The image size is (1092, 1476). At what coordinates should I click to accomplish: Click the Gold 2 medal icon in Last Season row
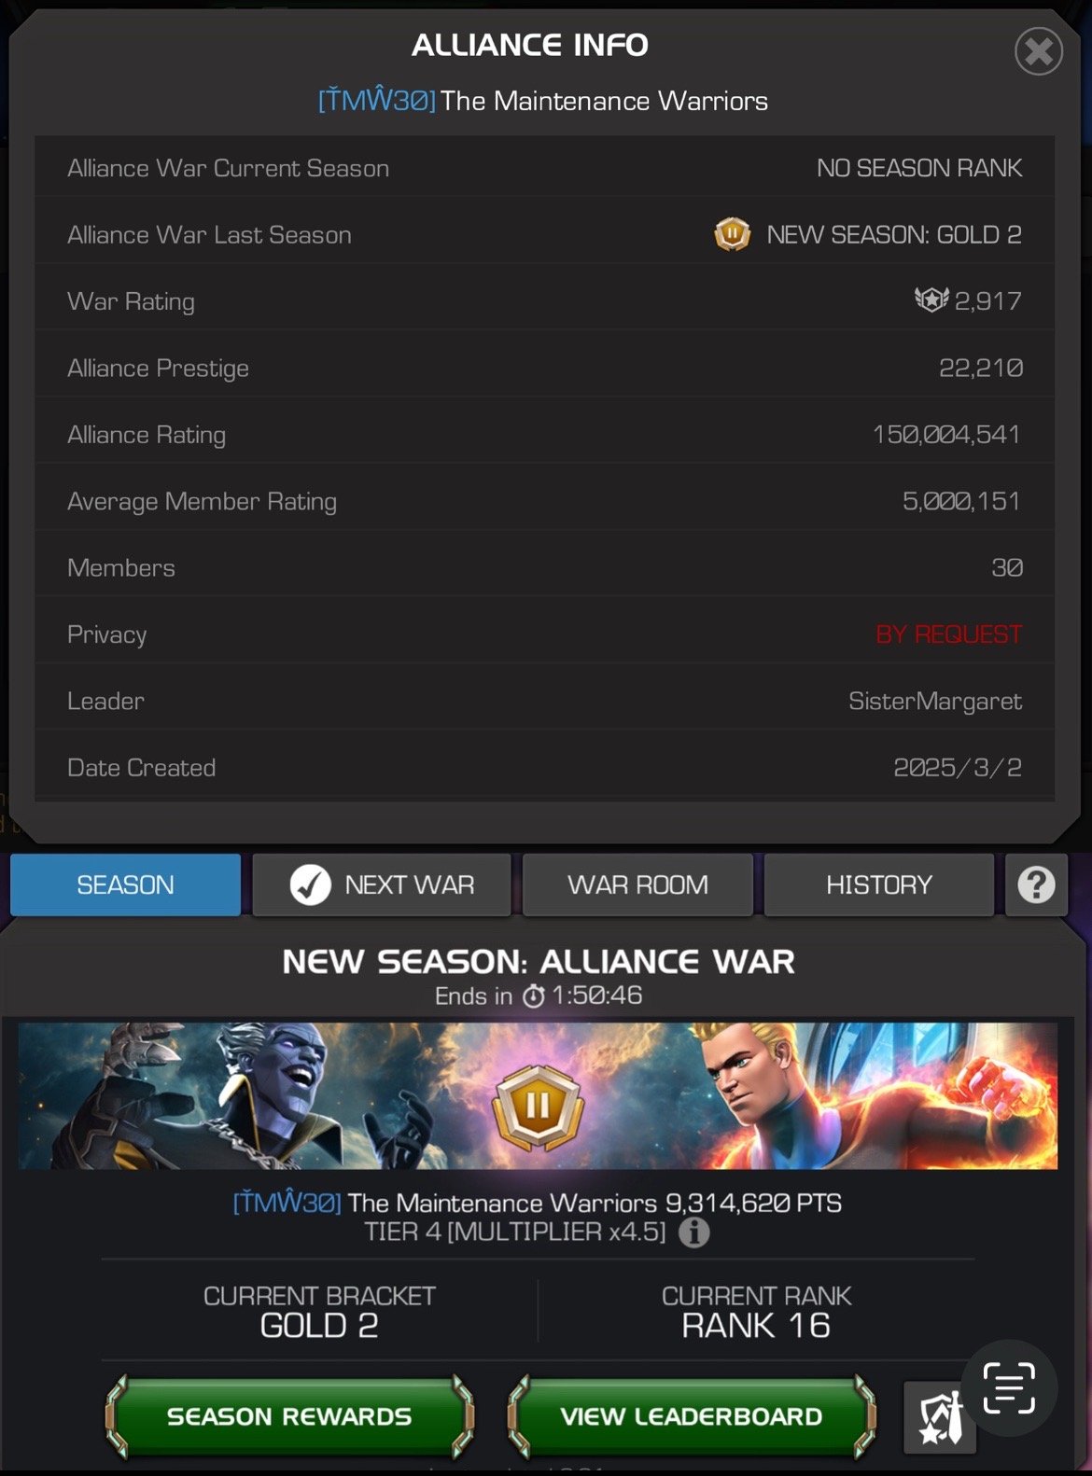(x=733, y=234)
